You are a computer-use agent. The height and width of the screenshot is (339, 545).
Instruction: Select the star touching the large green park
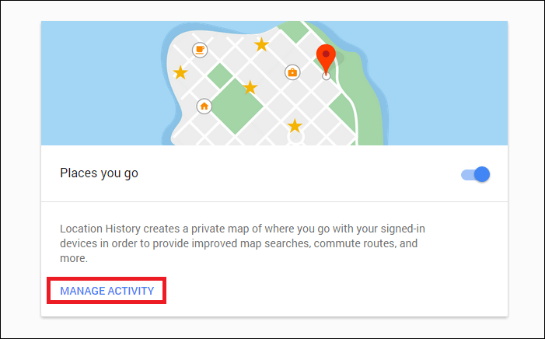[x=250, y=87]
